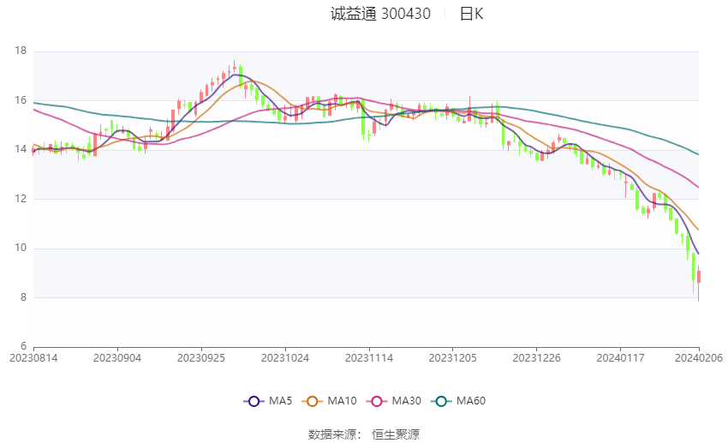Screen dimensions: 728x443
Task: Select the chart title 诚益通 300430
Action: click(381, 14)
